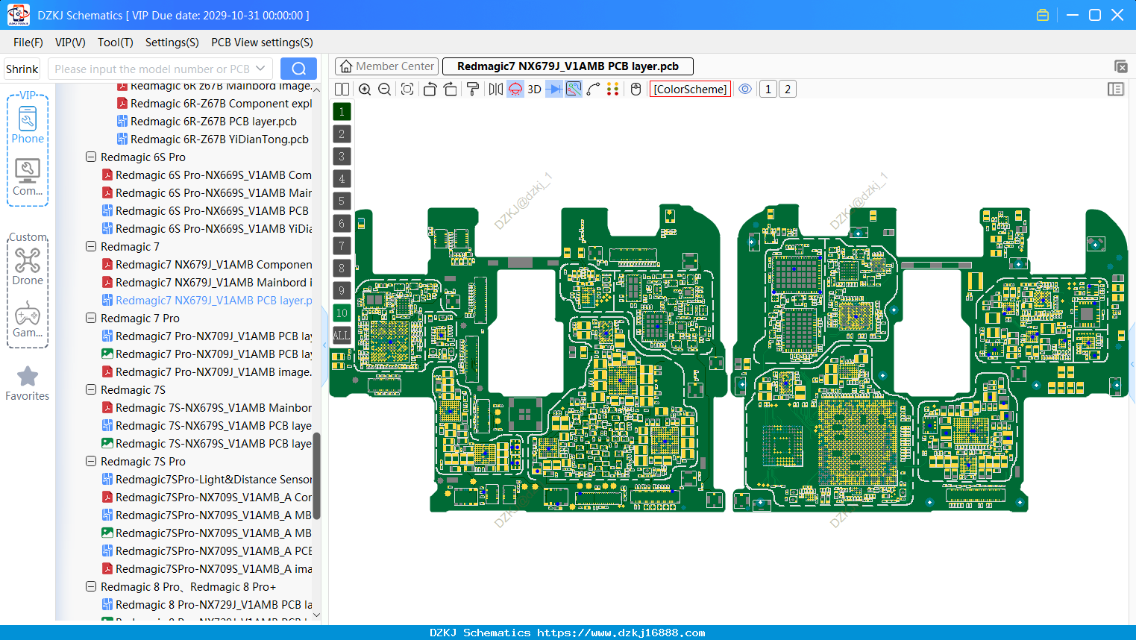This screenshot has width=1136, height=640.
Task: Toggle the net routing display icon
Action: (x=574, y=89)
